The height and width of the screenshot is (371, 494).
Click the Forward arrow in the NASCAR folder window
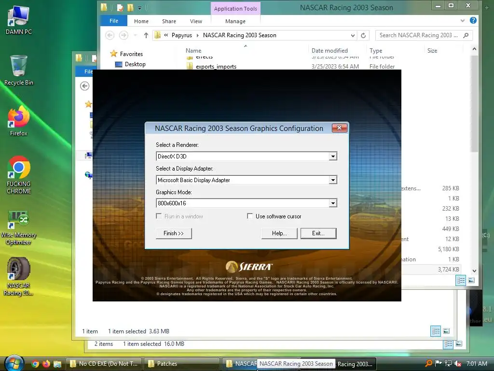(x=123, y=35)
